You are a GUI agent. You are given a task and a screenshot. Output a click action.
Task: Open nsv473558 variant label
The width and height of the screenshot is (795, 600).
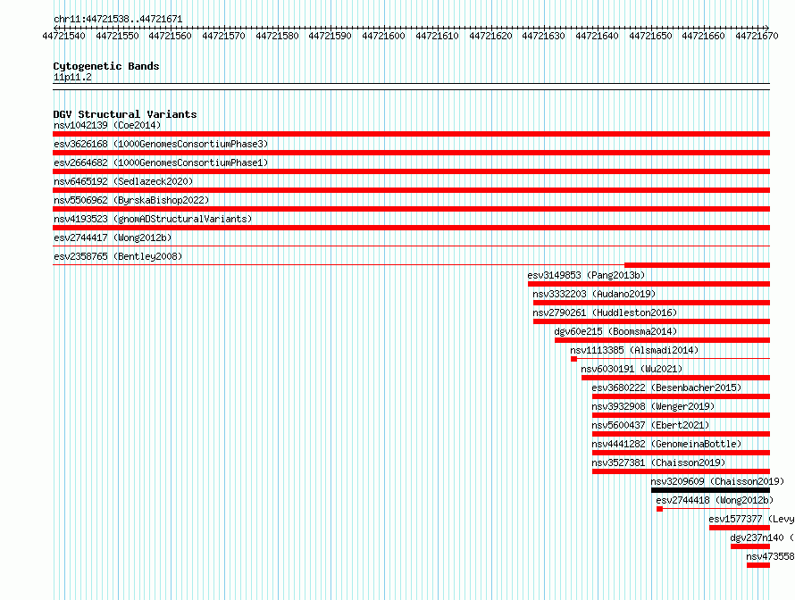pos(770,556)
